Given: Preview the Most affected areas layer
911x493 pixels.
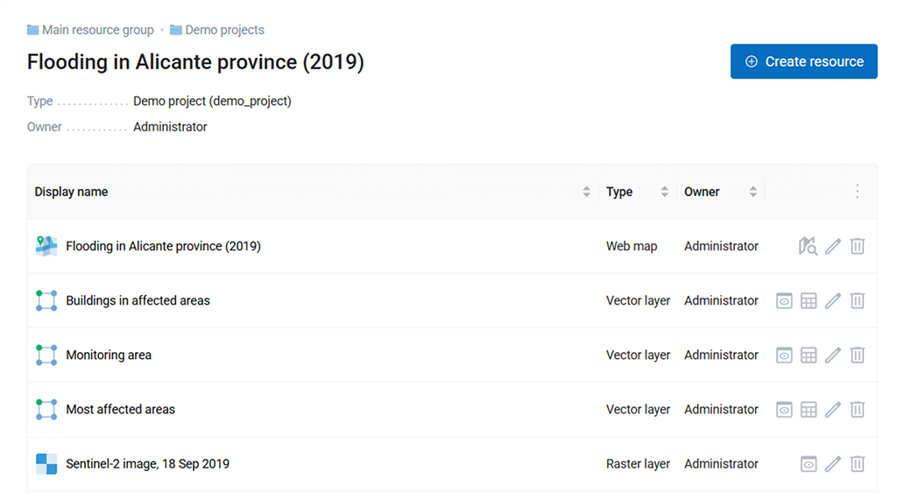Looking at the screenshot, I should [x=784, y=410].
